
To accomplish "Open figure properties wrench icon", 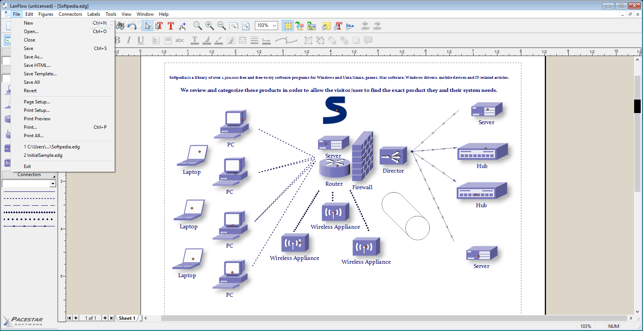I will 326,26.
